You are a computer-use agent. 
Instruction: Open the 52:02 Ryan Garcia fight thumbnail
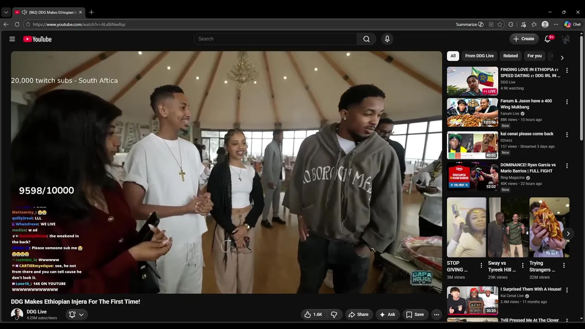pos(473,176)
